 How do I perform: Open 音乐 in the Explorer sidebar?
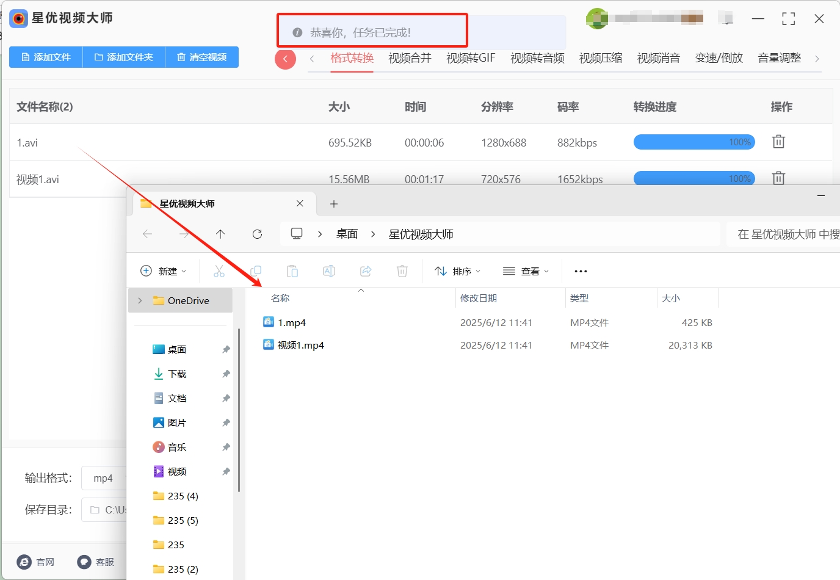177,447
